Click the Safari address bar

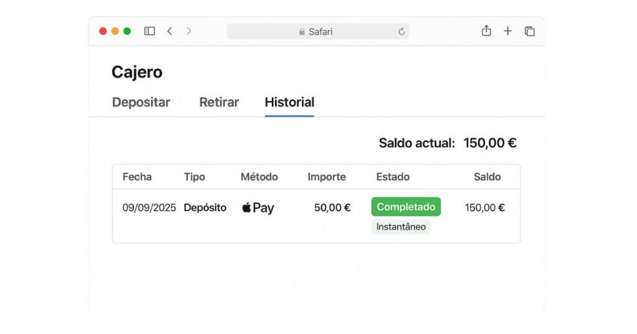point(318,32)
